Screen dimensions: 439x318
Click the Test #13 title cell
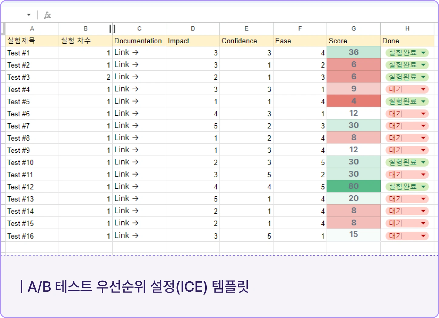[x=32, y=199]
